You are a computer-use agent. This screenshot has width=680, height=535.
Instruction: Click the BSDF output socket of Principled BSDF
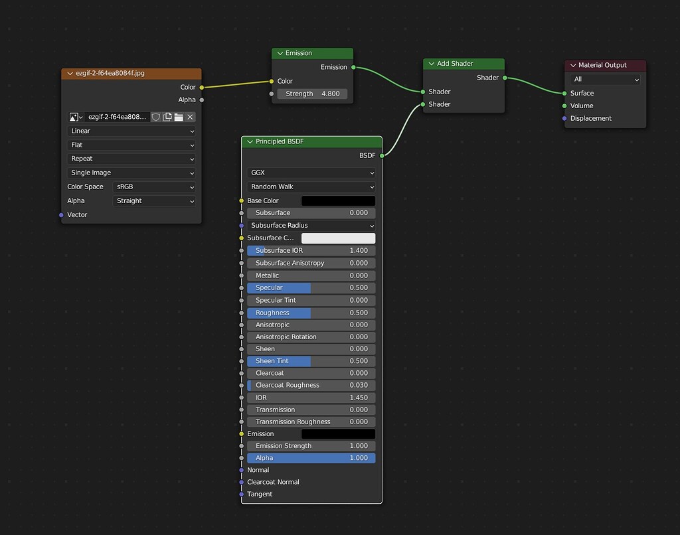click(x=383, y=155)
